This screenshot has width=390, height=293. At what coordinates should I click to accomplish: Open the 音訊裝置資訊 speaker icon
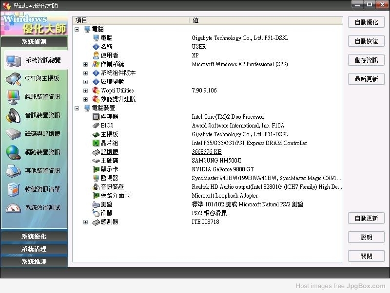tap(13, 115)
